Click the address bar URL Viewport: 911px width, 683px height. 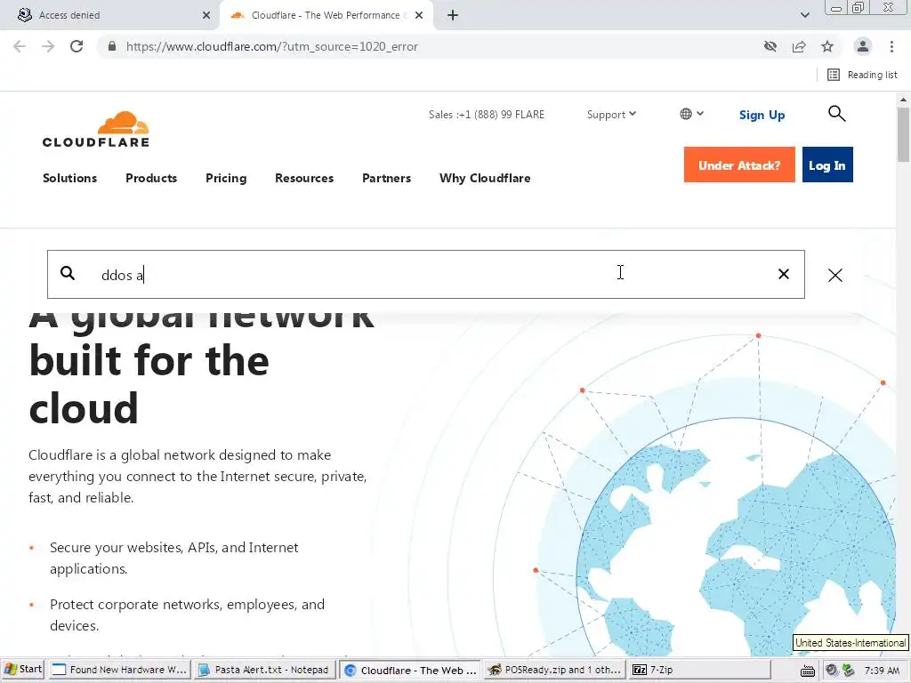click(x=272, y=46)
